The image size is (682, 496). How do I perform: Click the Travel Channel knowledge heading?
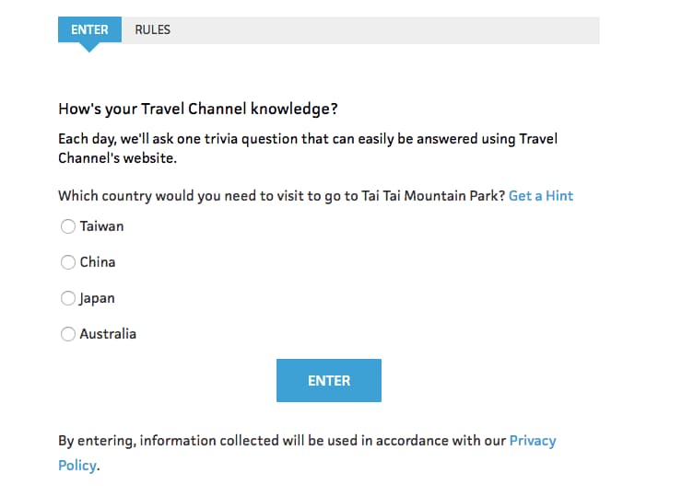tap(198, 109)
